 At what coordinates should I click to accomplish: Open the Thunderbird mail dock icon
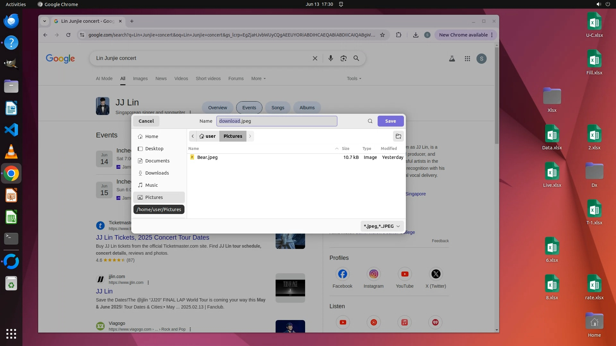click(11, 21)
